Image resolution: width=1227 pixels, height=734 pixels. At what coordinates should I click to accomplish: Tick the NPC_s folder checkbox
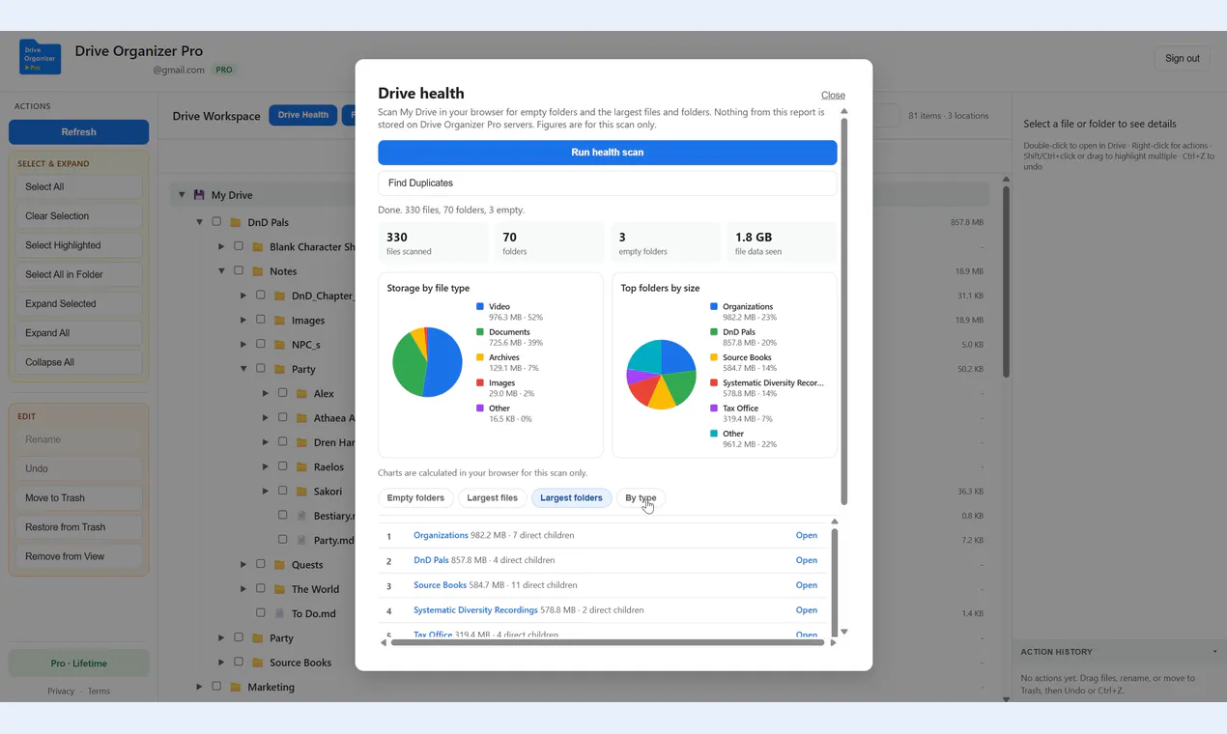pyautogui.click(x=261, y=344)
